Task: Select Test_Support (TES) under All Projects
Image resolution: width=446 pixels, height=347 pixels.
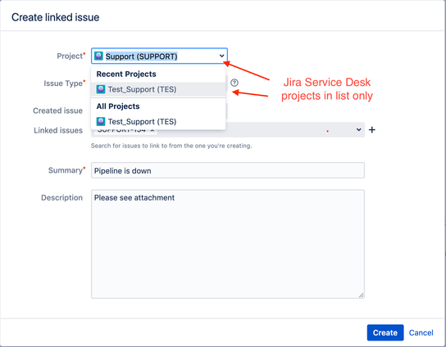Action: 158,122
